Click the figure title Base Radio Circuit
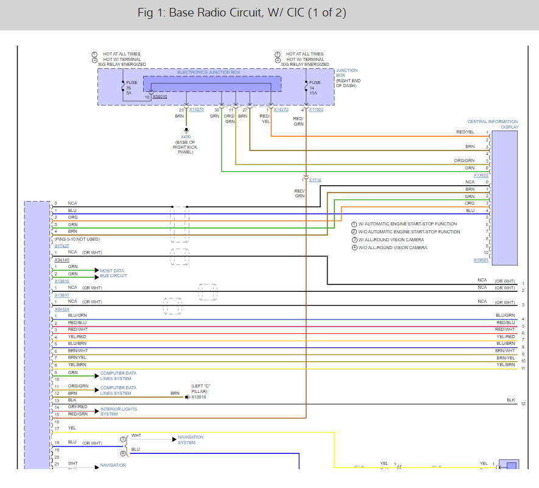539x488 pixels. (x=242, y=13)
